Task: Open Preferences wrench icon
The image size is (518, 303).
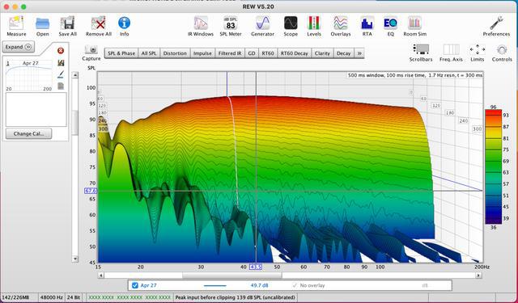Action: [x=496, y=26]
